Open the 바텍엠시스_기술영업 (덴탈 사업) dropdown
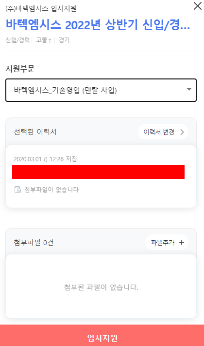The height and width of the screenshot is (346, 204). [101, 90]
